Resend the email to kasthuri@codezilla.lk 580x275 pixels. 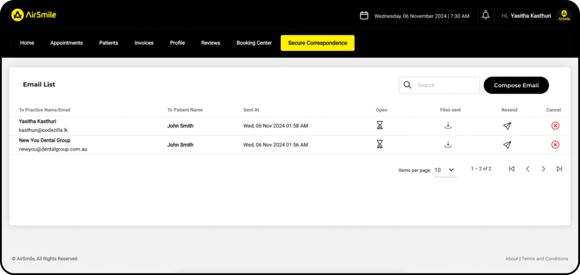(507, 126)
